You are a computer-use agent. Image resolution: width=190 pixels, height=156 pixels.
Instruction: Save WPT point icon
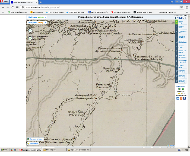(176, 71)
